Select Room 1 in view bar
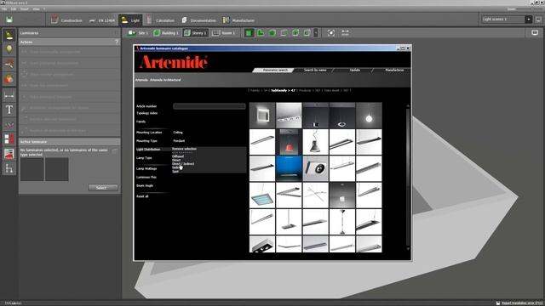 tap(223, 33)
